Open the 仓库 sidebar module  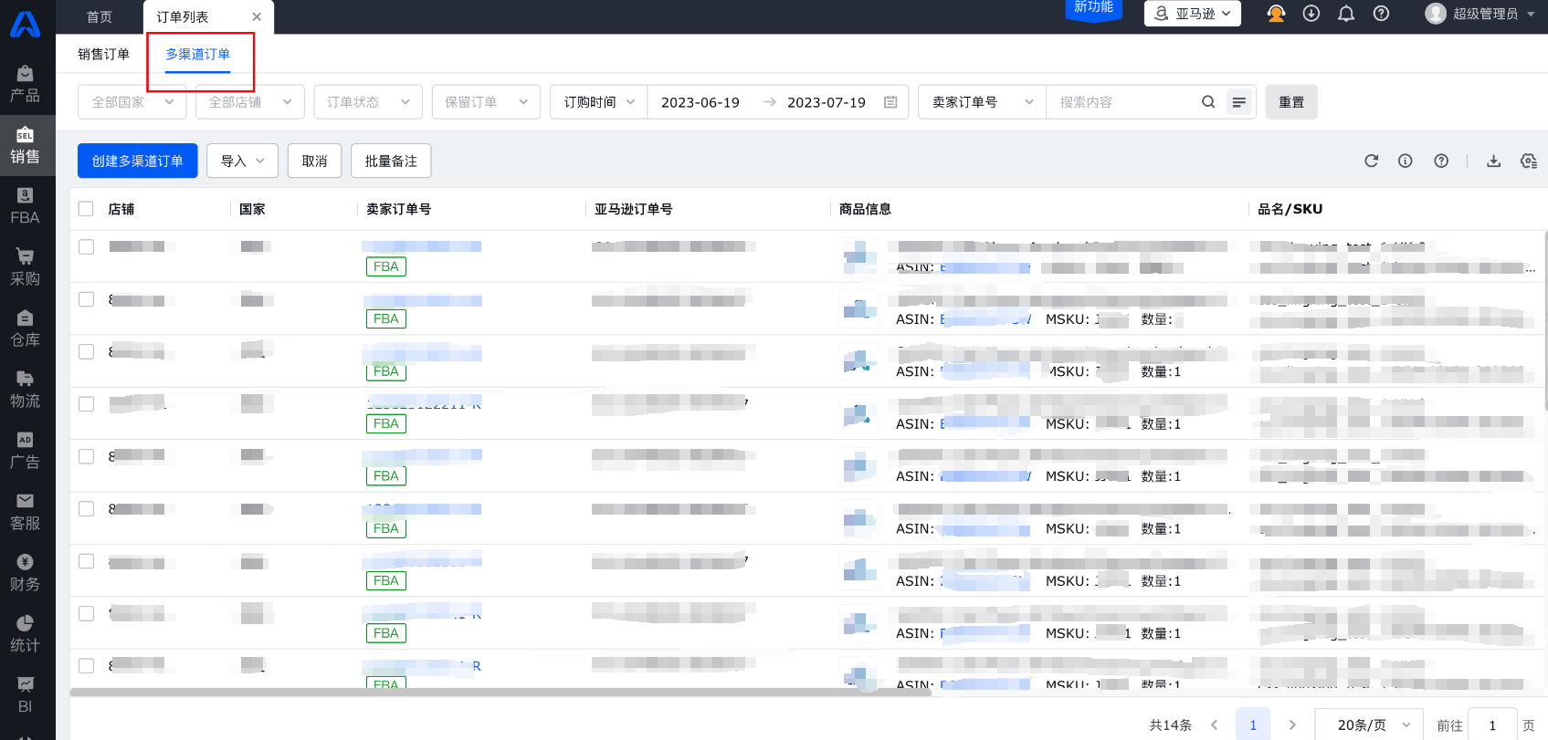(25, 328)
